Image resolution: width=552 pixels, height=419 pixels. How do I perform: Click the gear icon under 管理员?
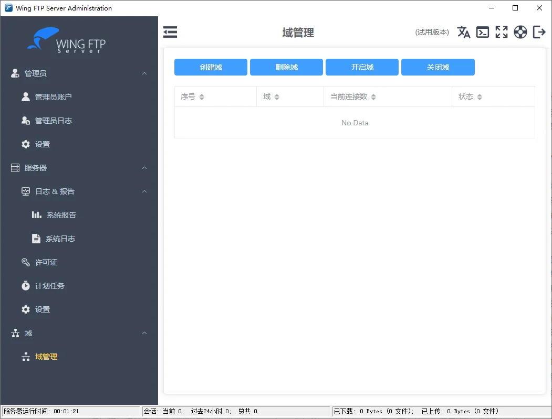coord(25,144)
